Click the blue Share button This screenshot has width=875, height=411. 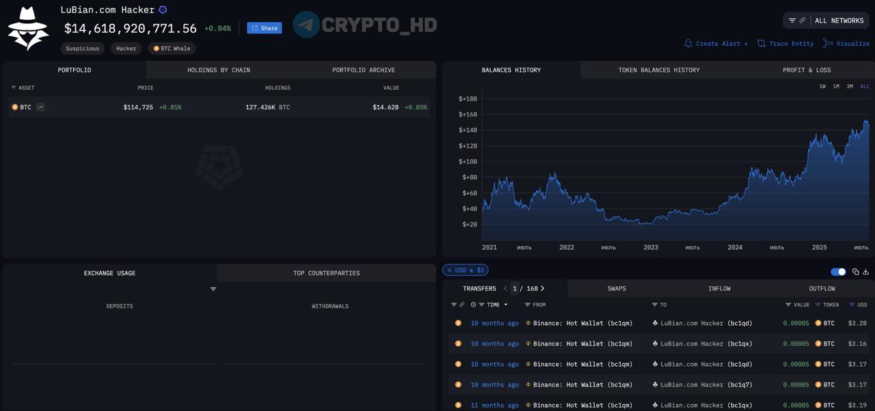265,28
